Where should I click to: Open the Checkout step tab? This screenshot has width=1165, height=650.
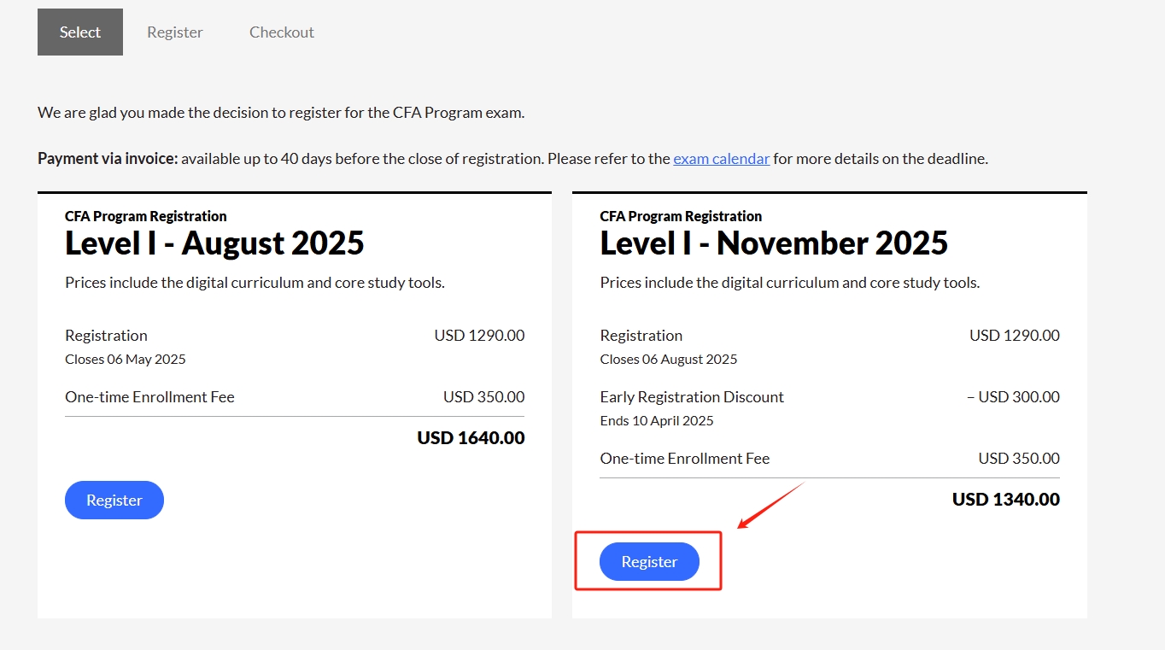tap(282, 32)
